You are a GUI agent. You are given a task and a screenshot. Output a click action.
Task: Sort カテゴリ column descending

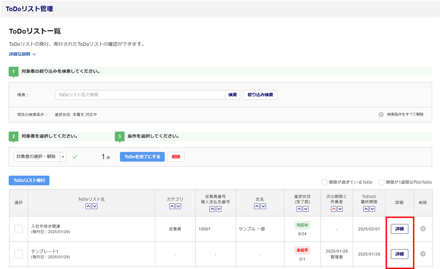point(178,206)
